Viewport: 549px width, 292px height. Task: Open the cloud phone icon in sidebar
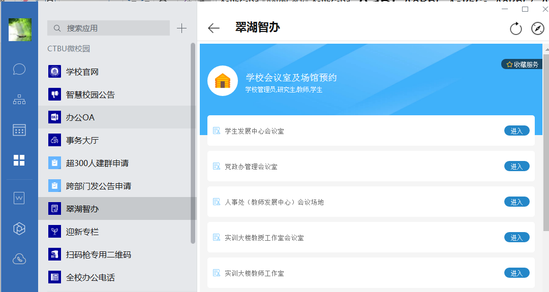click(19, 259)
